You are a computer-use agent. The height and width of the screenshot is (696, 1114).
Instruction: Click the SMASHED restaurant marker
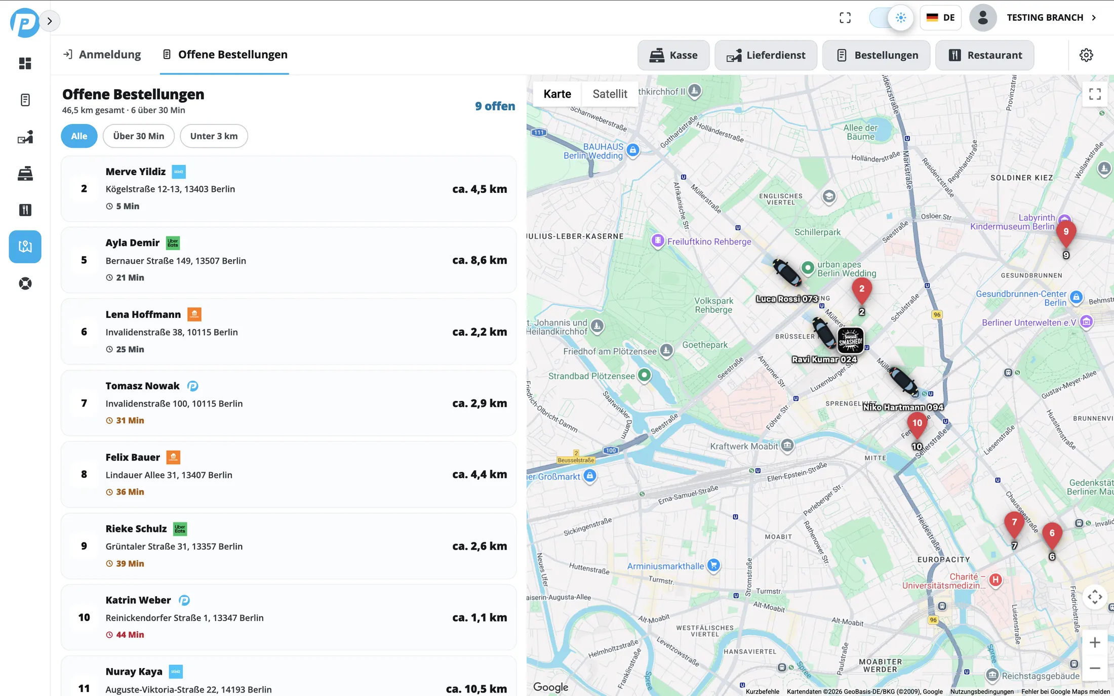coord(851,340)
